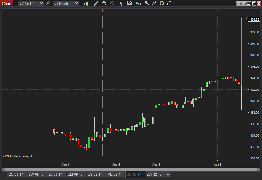262x180 pixels.
Task: Click the 360.00 price axis label
Action: point(255,158)
